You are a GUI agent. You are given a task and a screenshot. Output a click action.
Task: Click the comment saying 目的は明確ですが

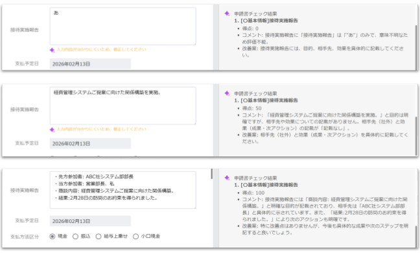[x=325, y=122]
